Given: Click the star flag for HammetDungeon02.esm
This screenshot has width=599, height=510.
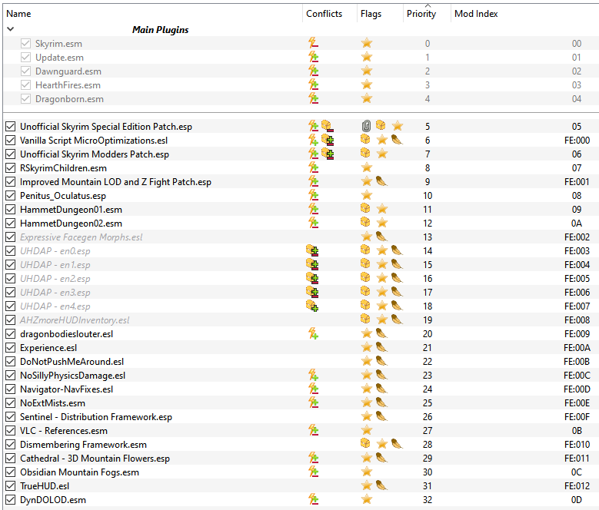Looking at the screenshot, I should [x=382, y=223].
